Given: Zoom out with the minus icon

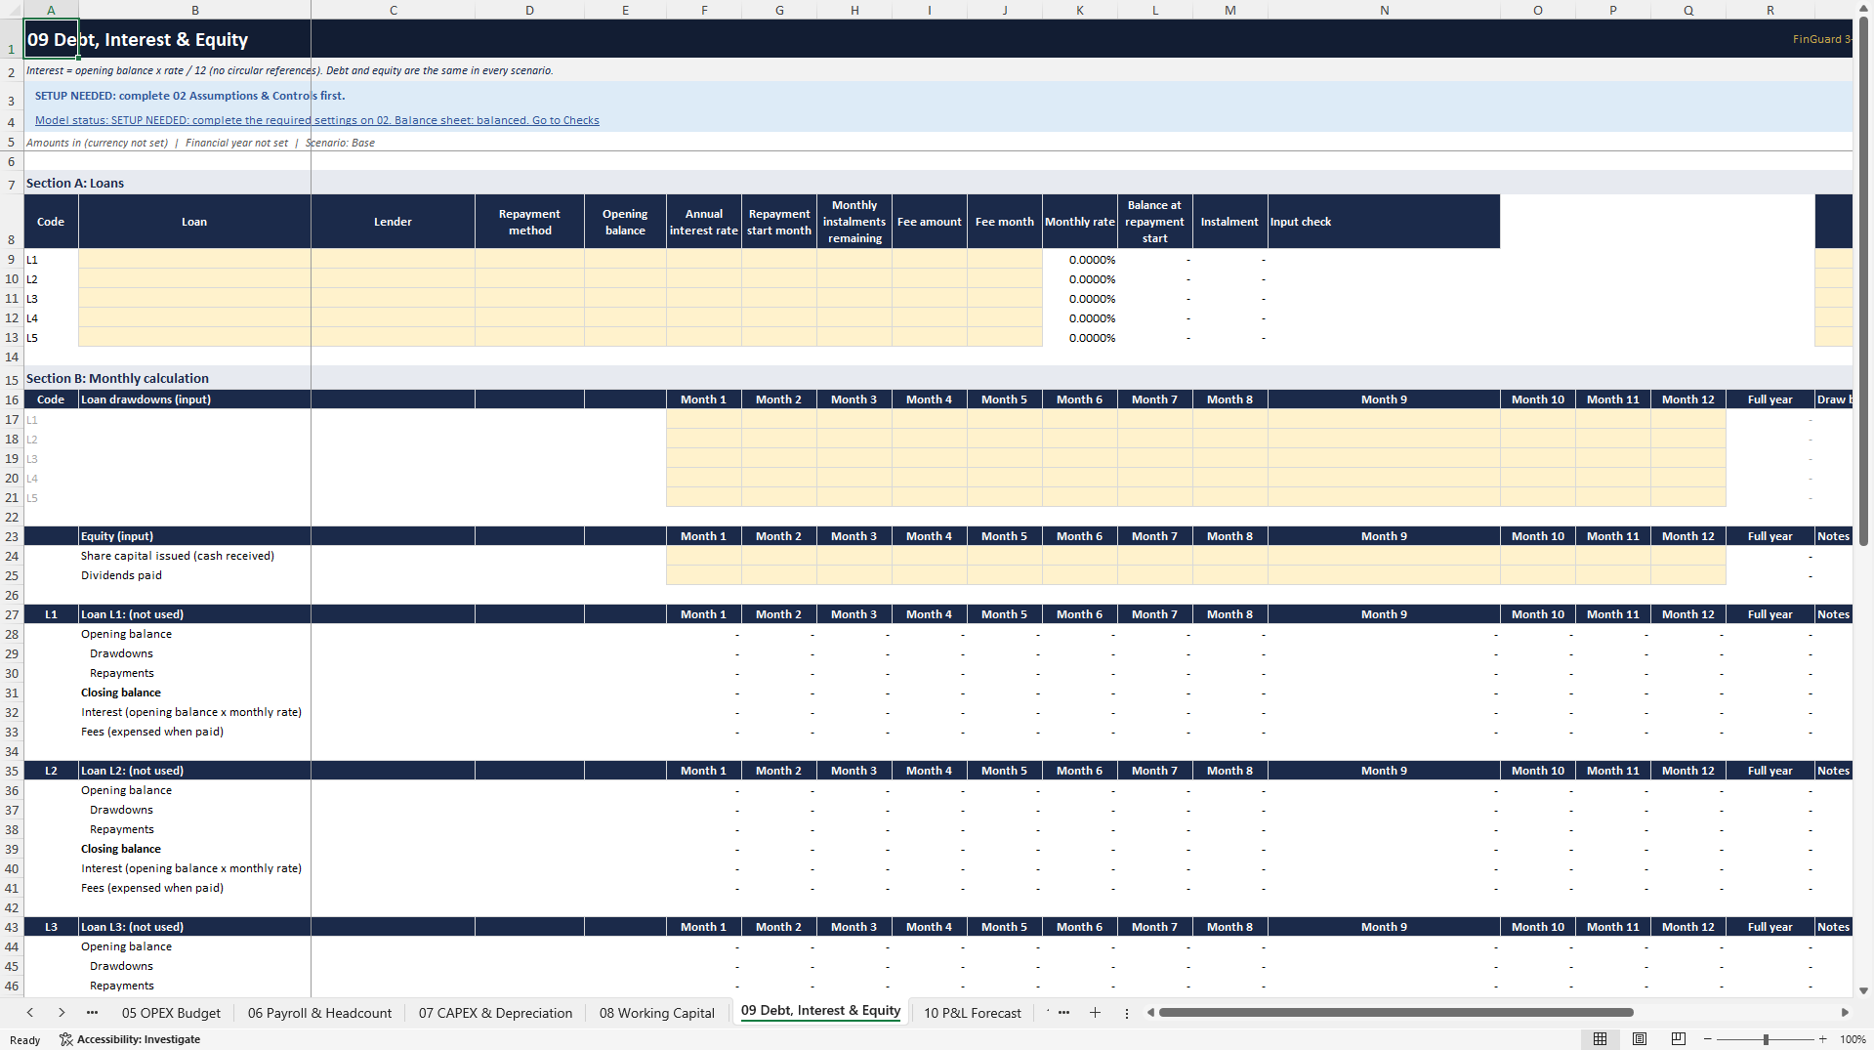Looking at the screenshot, I should click(x=1707, y=1039).
